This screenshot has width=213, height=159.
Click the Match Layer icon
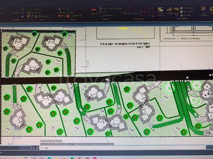click(68, 9)
